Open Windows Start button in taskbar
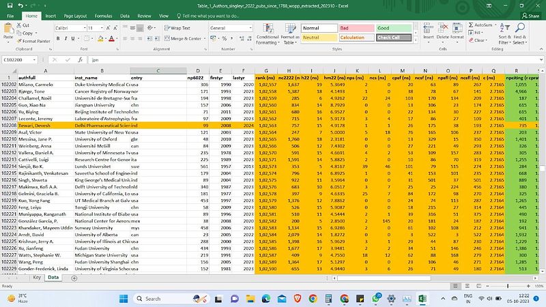Viewport: 546px width, 307px height. click(x=124, y=299)
